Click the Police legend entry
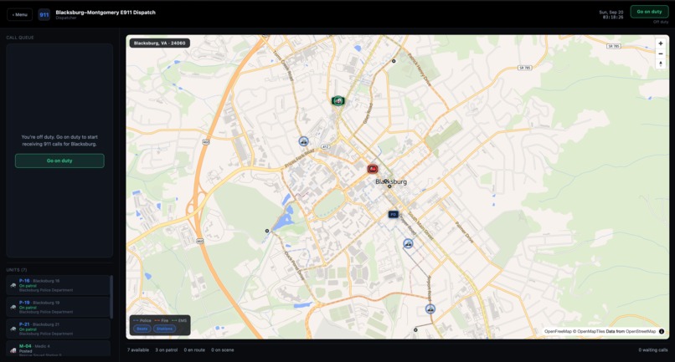 142,321
